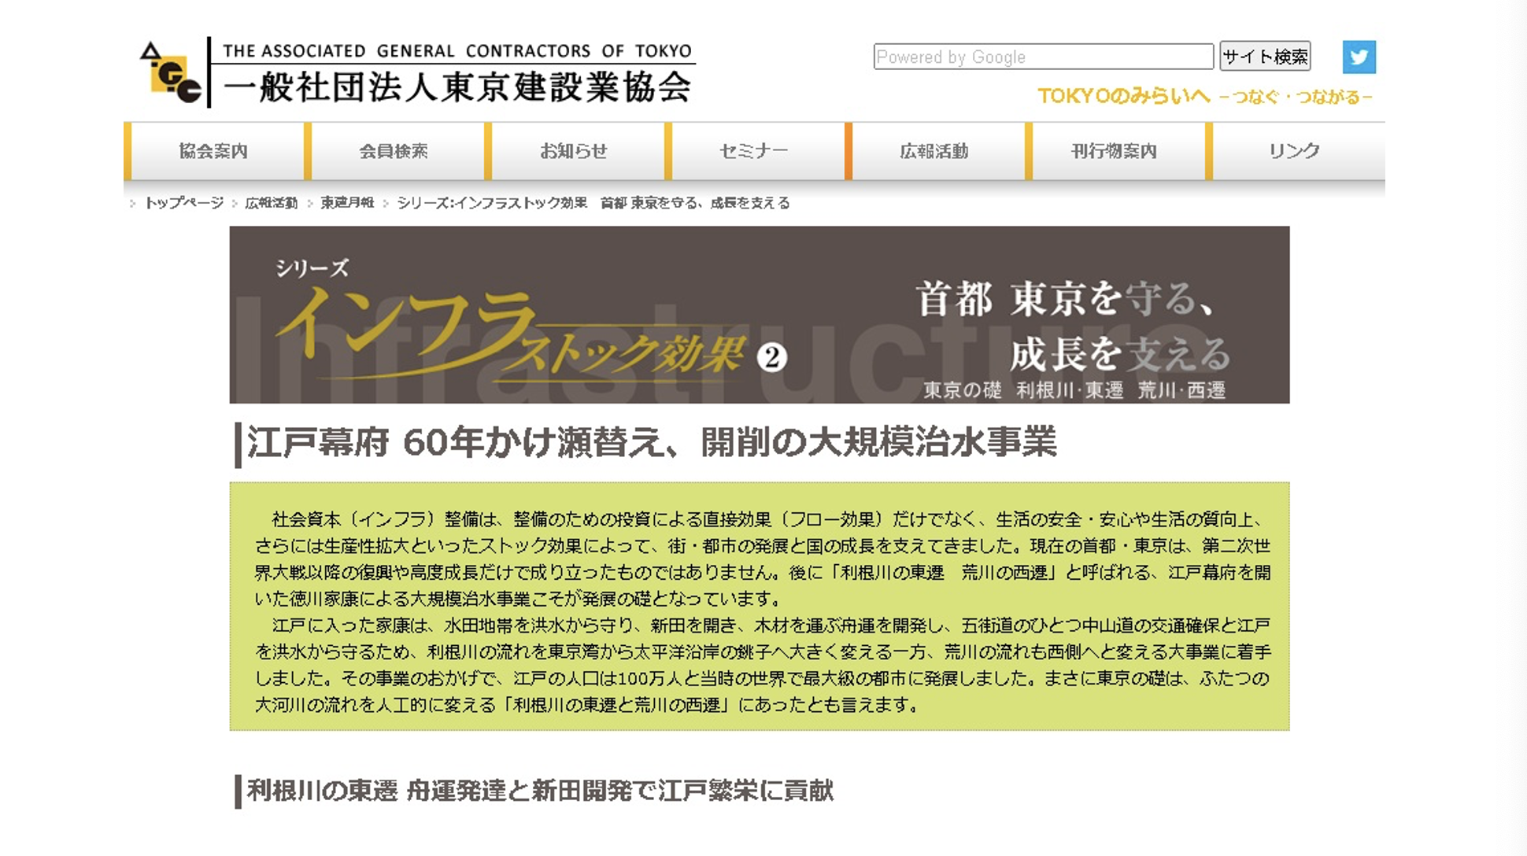Select the お知らせ navigation tab
The image size is (1527, 856).
(574, 151)
